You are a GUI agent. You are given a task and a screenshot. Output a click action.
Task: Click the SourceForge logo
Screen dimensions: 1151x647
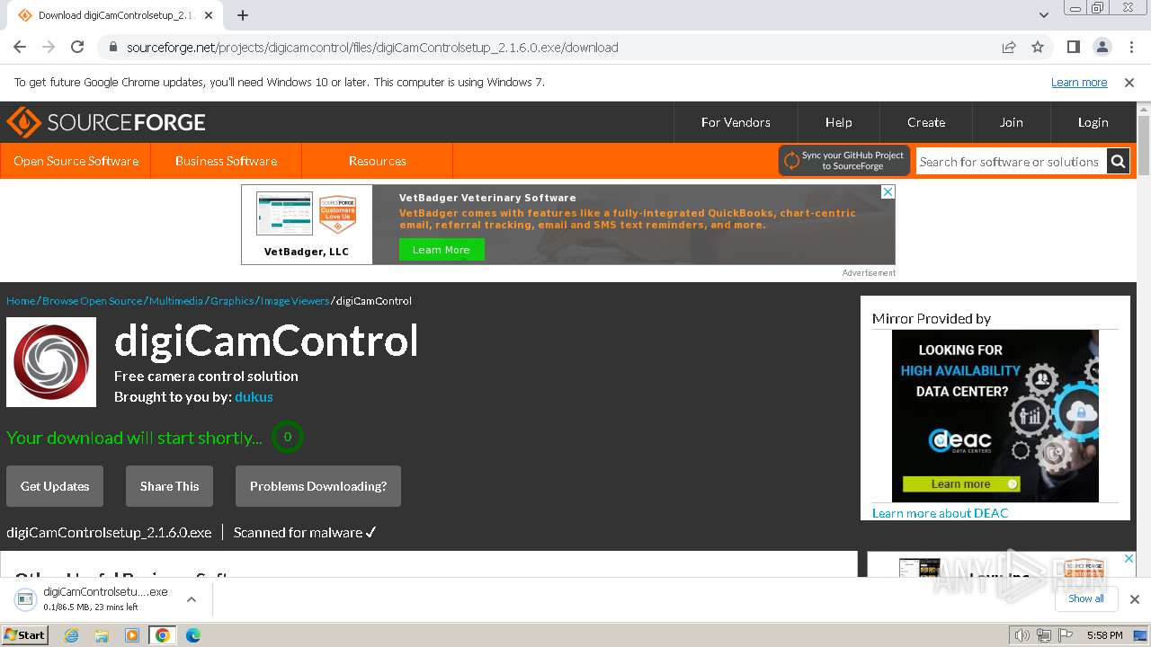point(105,122)
